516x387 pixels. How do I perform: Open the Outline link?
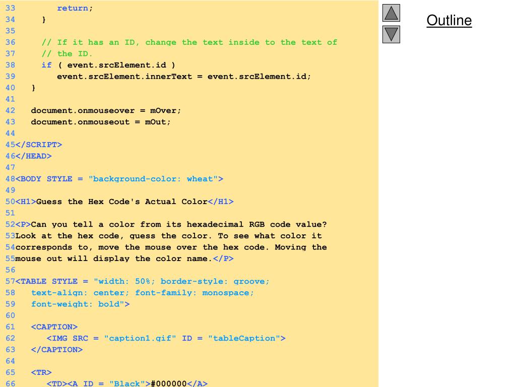pyautogui.click(x=449, y=20)
